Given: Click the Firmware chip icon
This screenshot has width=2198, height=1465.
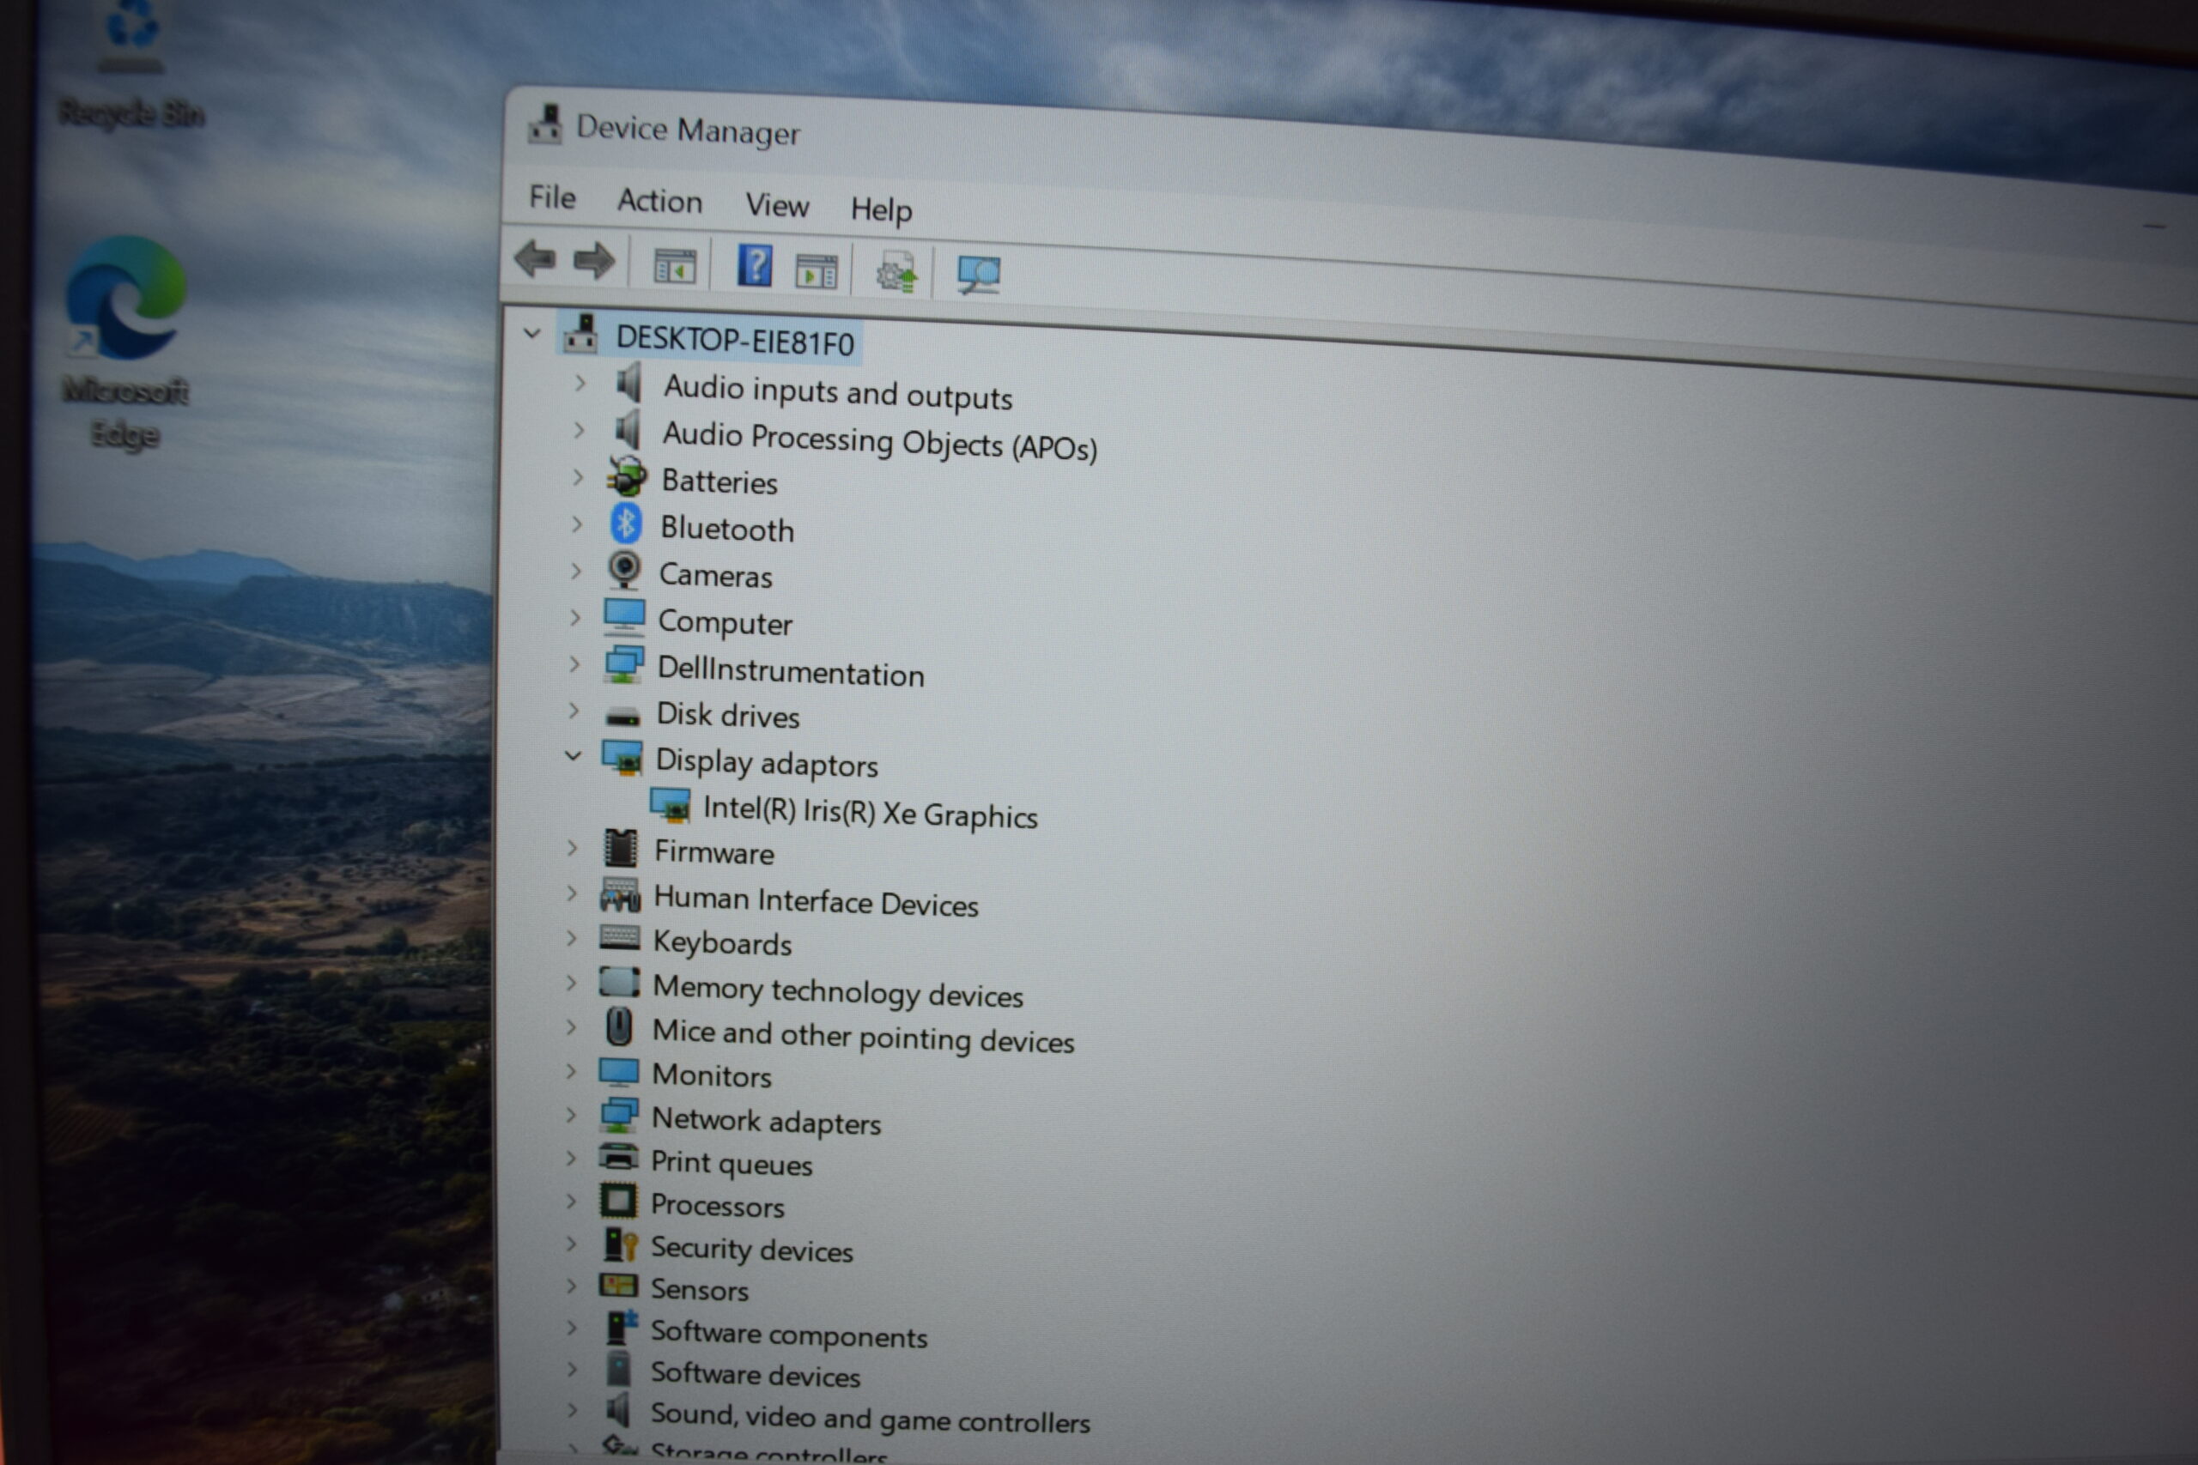Looking at the screenshot, I should [x=621, y=848].
